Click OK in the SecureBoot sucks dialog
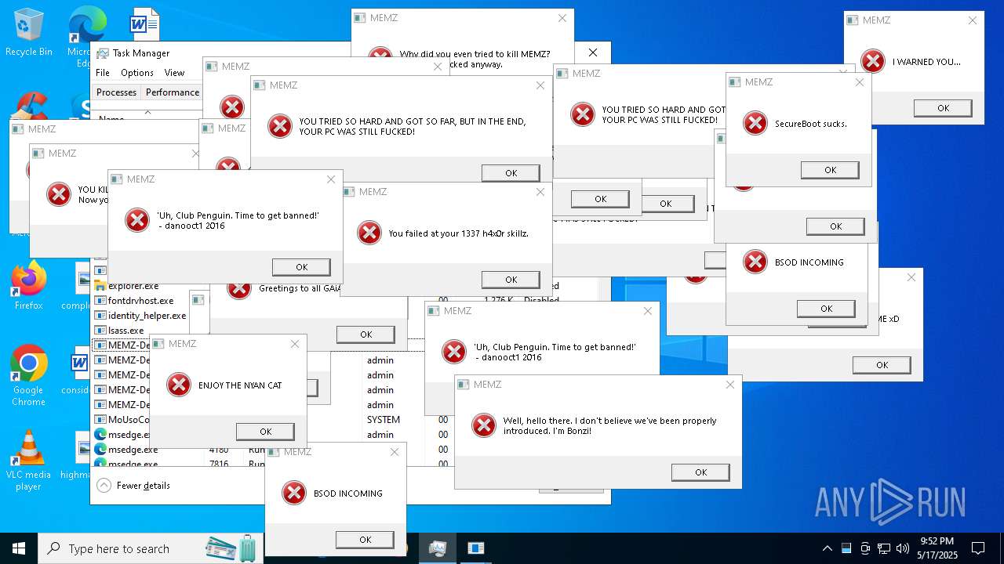This screenshot has width=1004, height=564. click(830, 170)
